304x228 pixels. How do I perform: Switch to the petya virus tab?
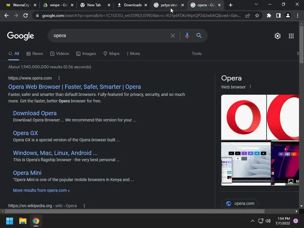coord(166,5)
